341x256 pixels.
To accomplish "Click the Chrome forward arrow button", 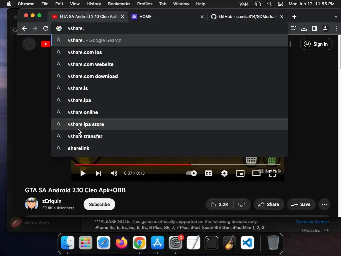I will [35, 28].
